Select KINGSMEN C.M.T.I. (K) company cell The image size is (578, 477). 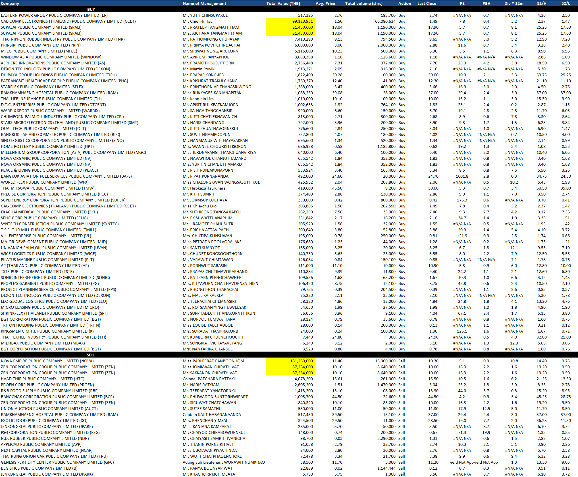(x=47, y=331)
